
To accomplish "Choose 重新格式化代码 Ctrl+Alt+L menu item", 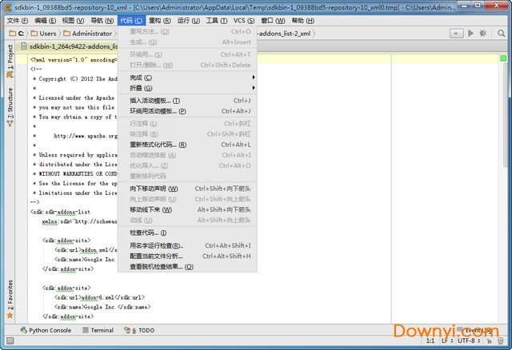I will (187, 145).
